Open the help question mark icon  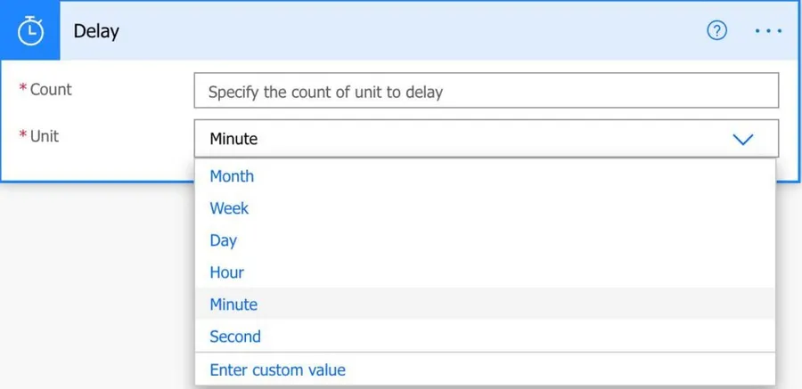point(716,31)
